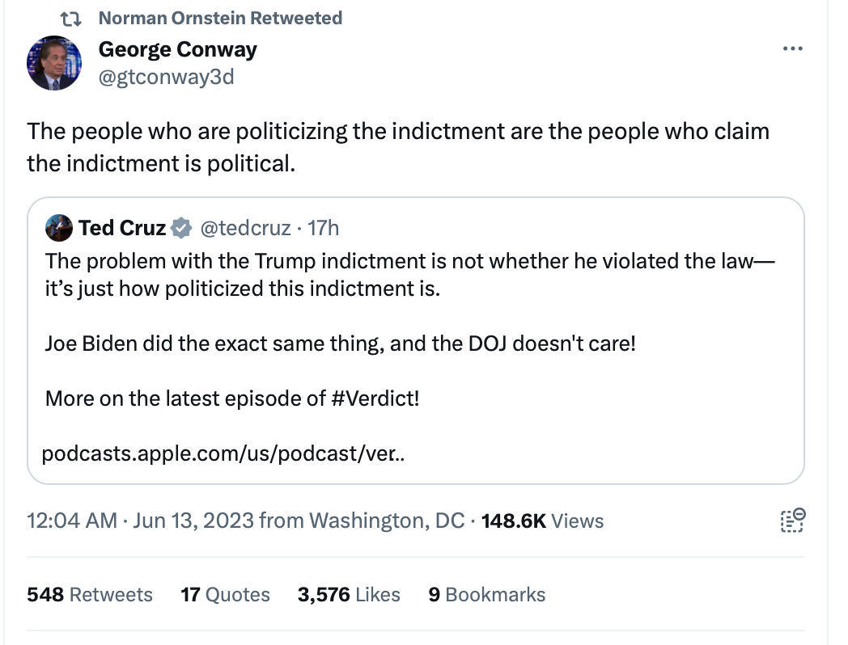Show the 548 Retweets list
Viewport: 848px width, 645px height.
[90, 595]
